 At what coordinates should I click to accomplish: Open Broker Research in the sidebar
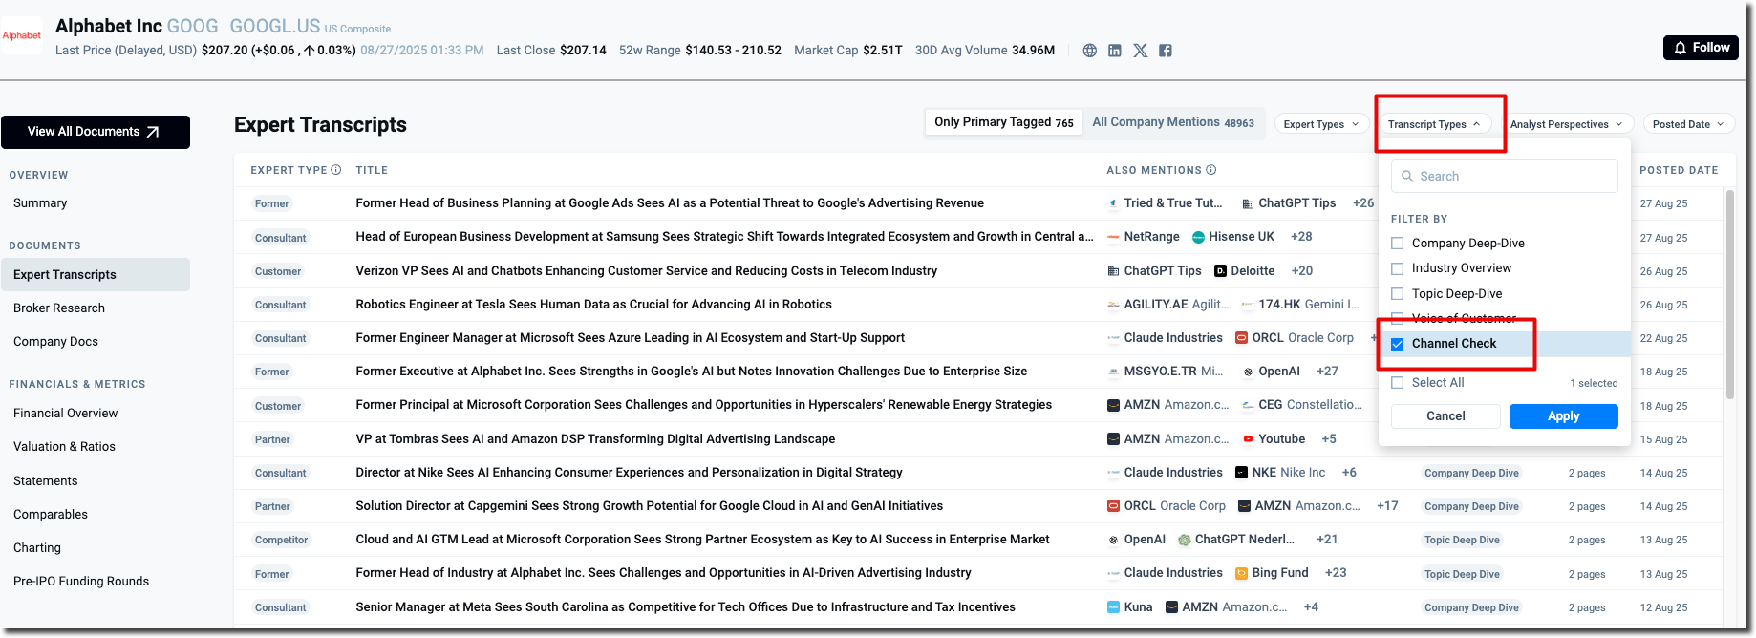click(59, 308)
